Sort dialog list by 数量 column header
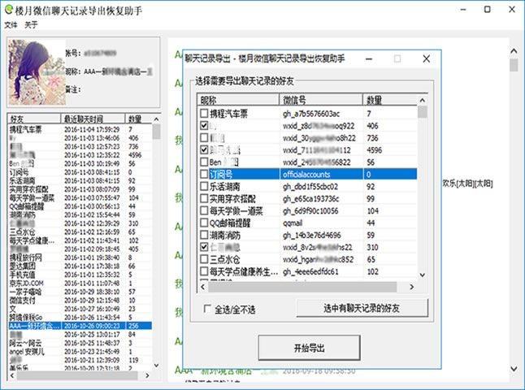 [x=390, y=100]
